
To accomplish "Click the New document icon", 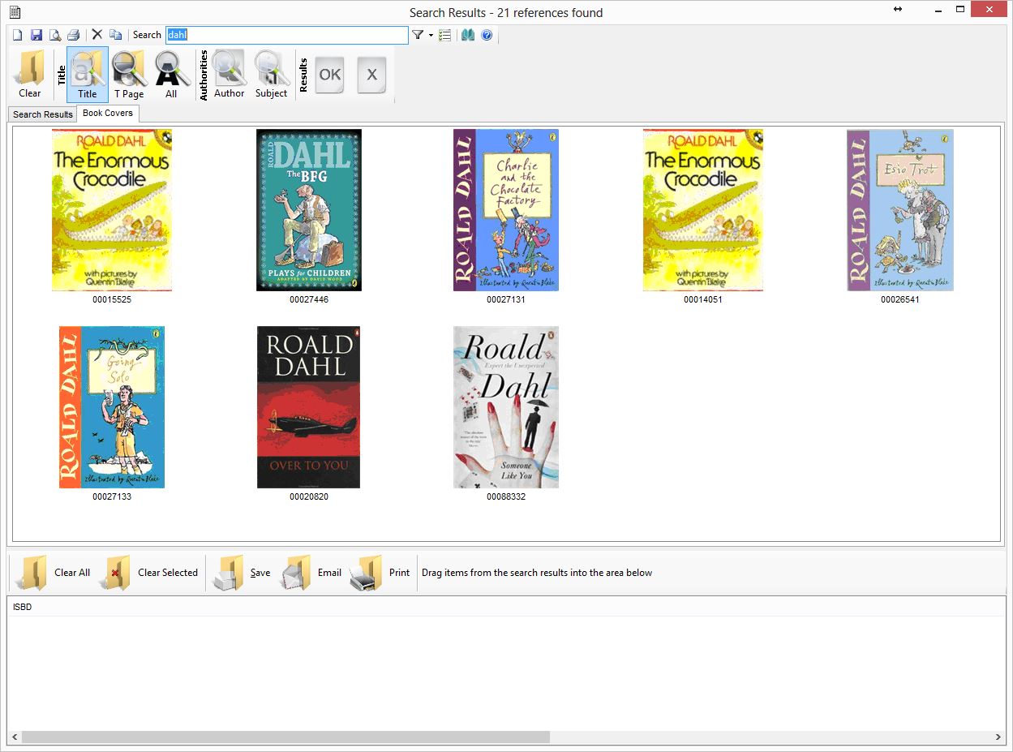I will (17, 35).
